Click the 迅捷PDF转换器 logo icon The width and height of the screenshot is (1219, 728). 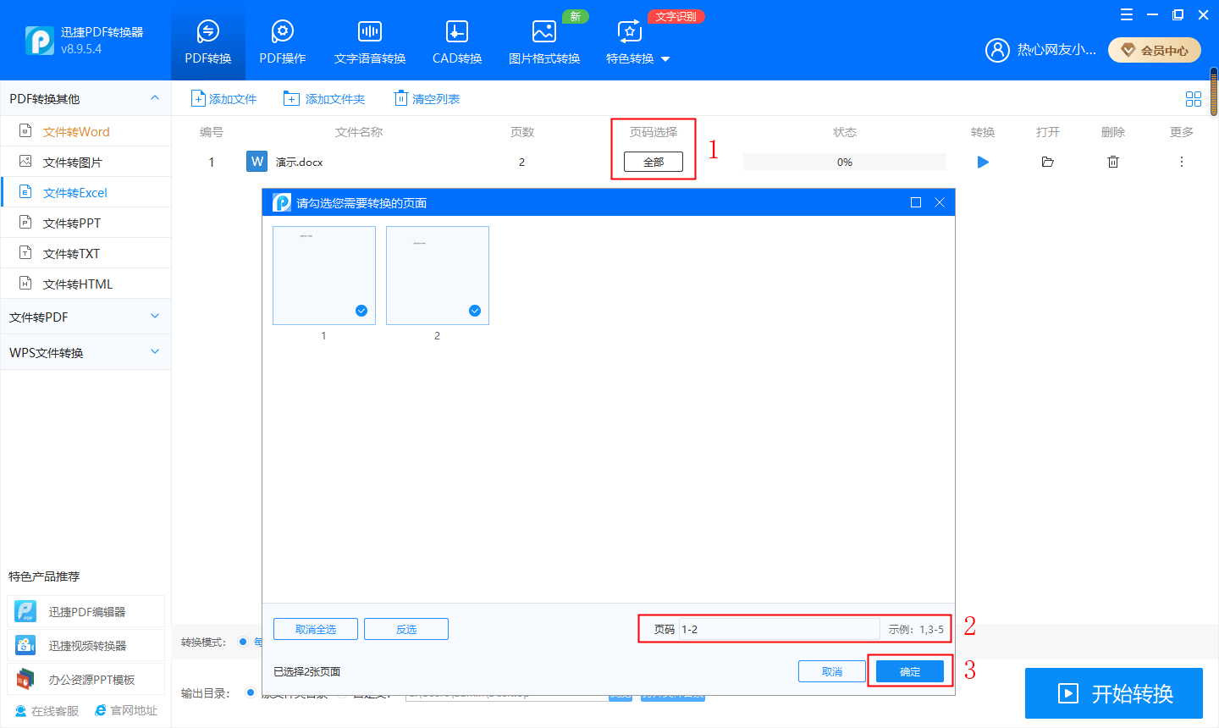point(39,40)
